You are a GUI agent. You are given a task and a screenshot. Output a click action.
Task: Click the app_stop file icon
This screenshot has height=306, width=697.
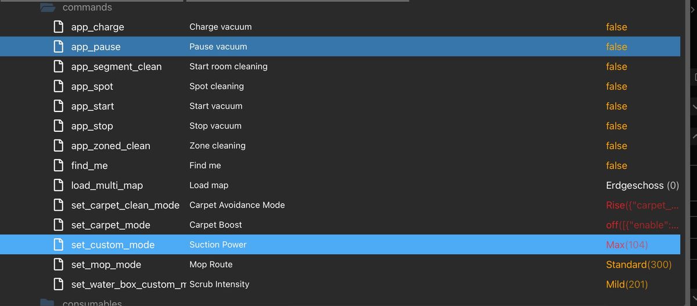click(58, 125)
